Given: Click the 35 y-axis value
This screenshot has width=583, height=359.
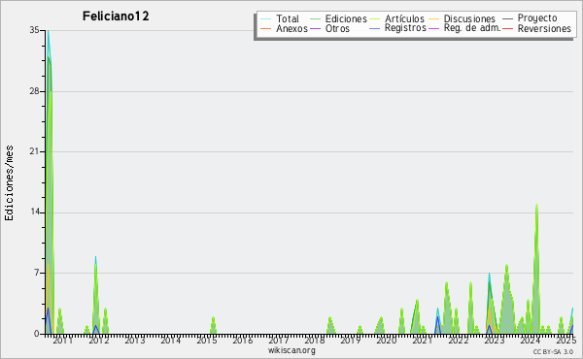Looking at the screenshot, I should [x=34, y=30].
